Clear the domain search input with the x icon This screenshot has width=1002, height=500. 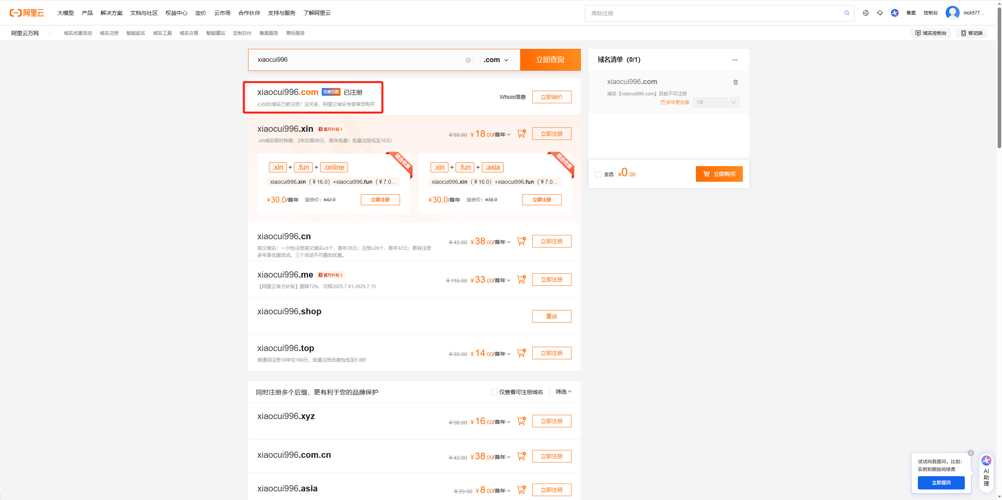(468, 60)
